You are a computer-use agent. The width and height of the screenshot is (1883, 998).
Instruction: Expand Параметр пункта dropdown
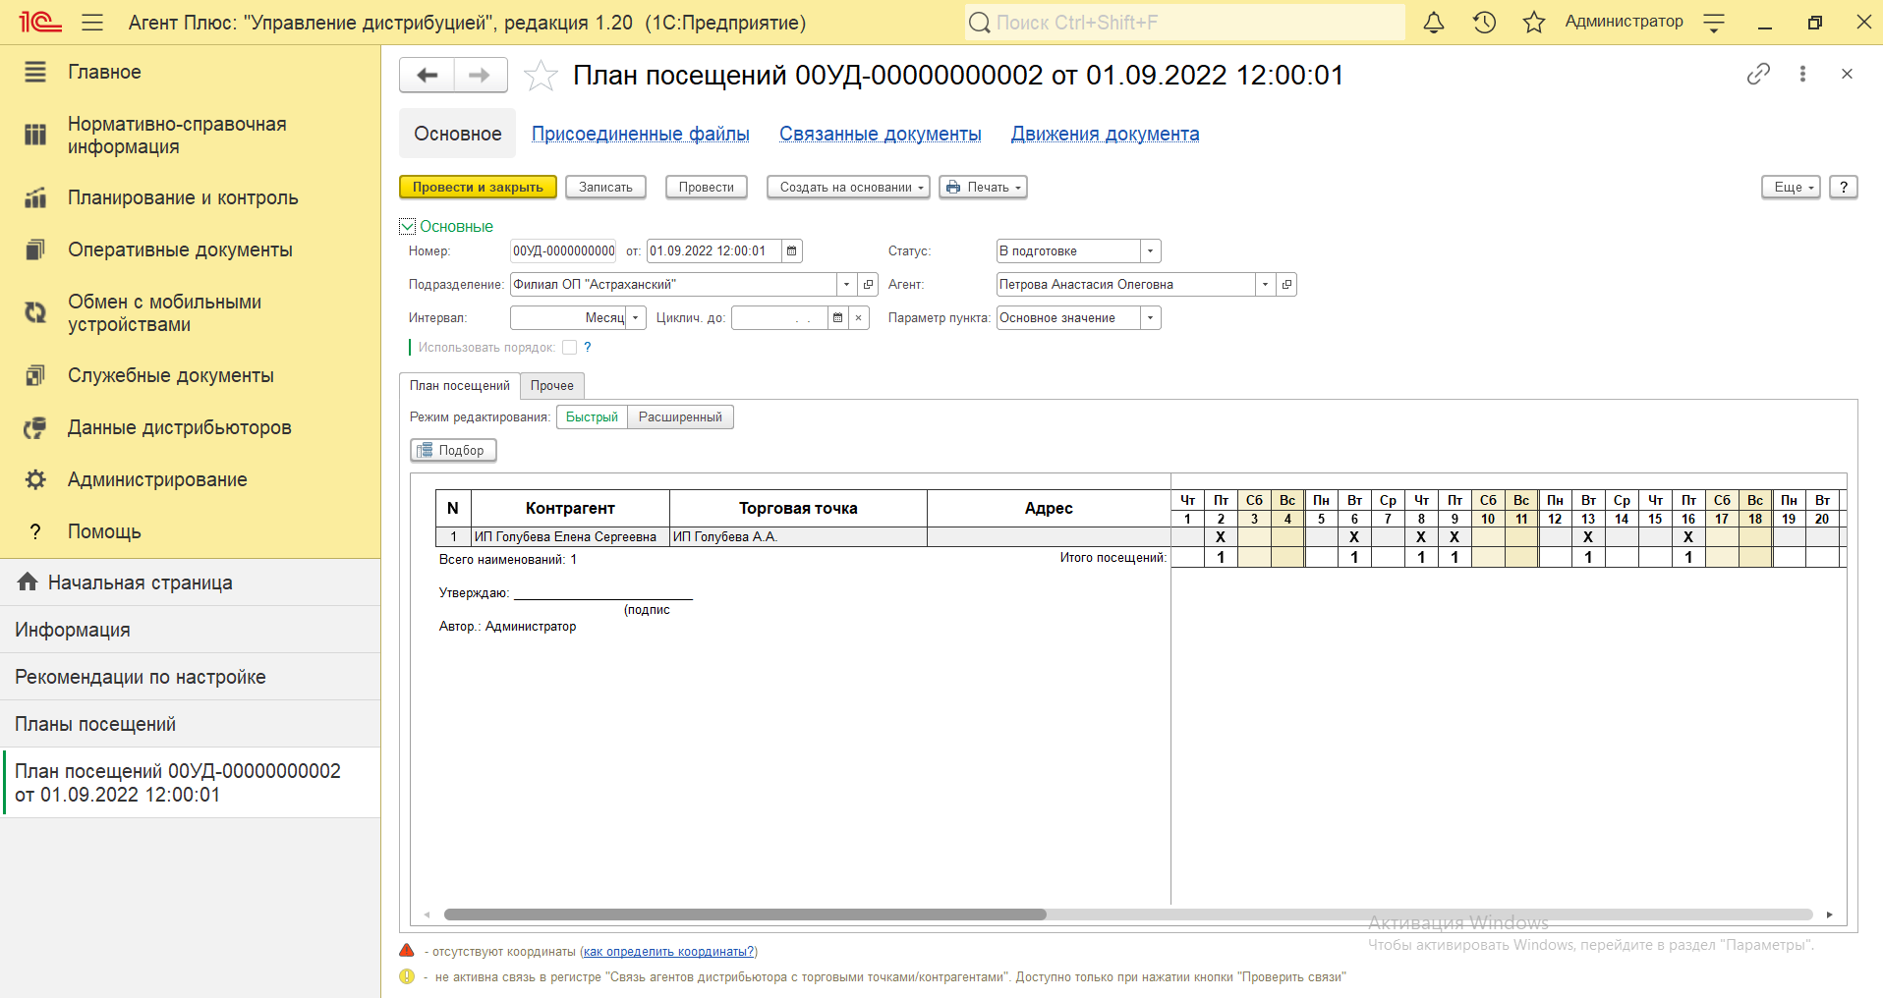pos(1150,317)
